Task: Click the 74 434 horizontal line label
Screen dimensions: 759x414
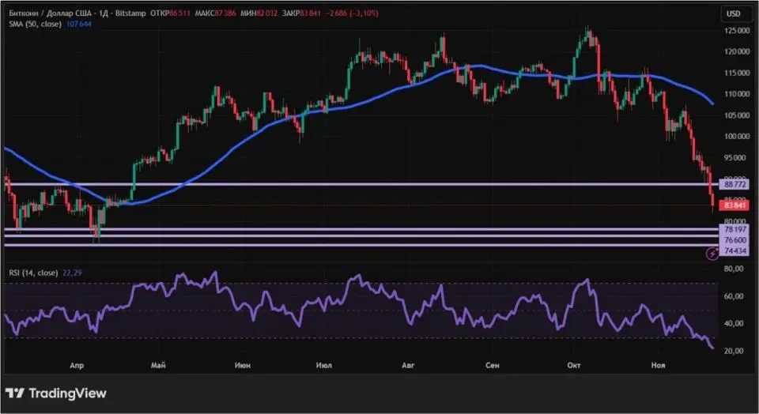Action: click(x=735, y=251)
